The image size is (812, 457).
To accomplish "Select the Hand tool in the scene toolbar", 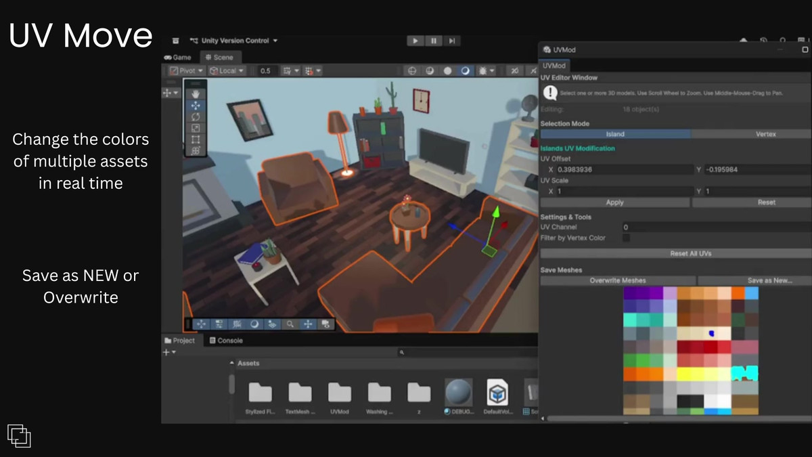I will [196, 93].
